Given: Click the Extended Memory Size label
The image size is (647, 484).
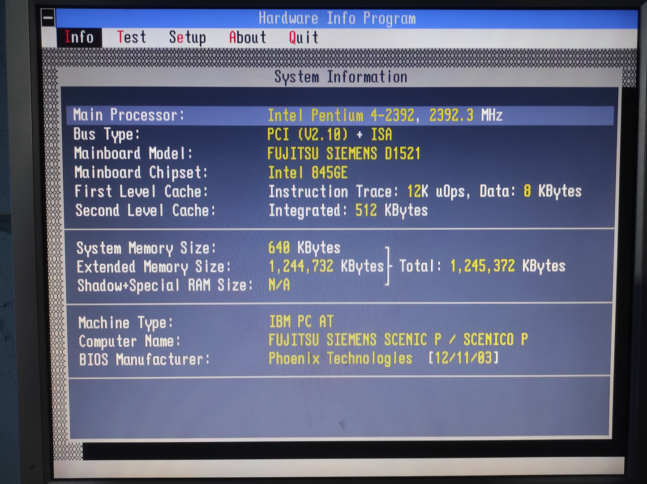Looking at the screenshot, I should click(154, 267).
